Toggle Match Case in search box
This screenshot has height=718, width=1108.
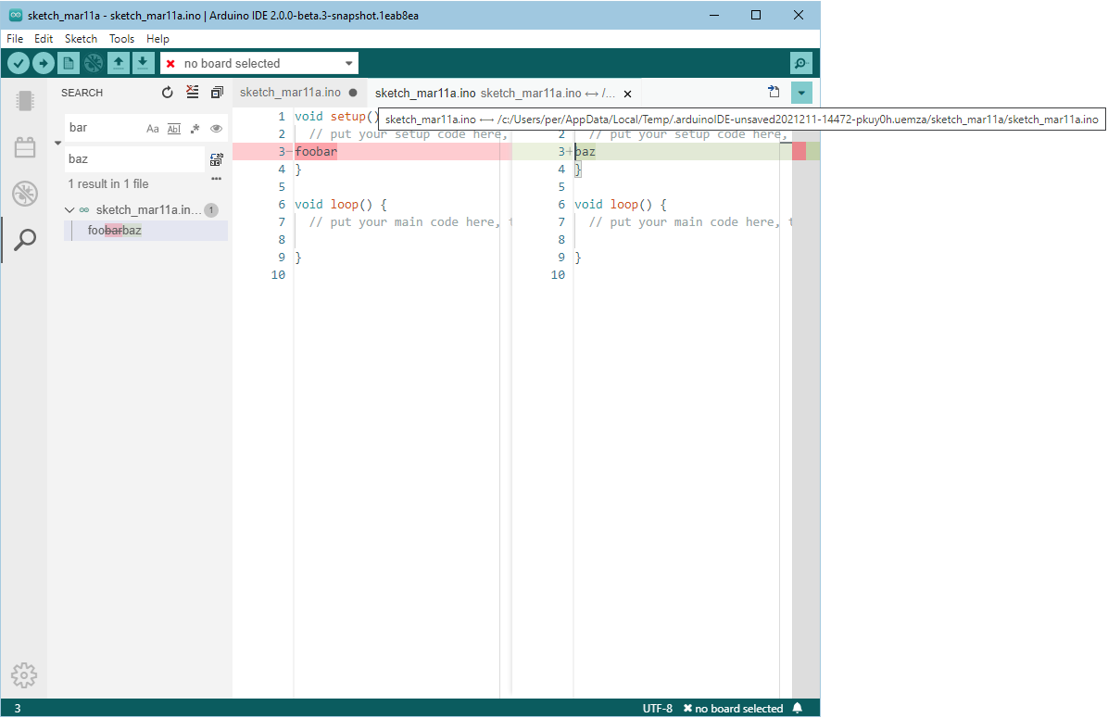tap(153, 129)
